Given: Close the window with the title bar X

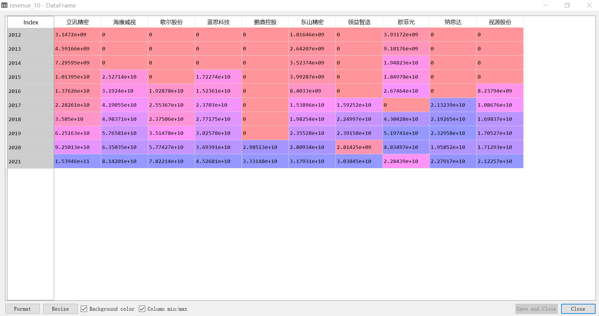Looking at the screenshot, I should [589, 5].
